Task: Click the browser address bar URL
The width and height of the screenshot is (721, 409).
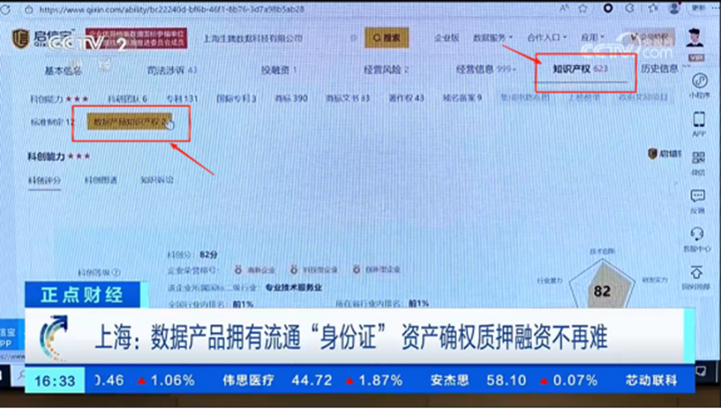Action: 171,9
